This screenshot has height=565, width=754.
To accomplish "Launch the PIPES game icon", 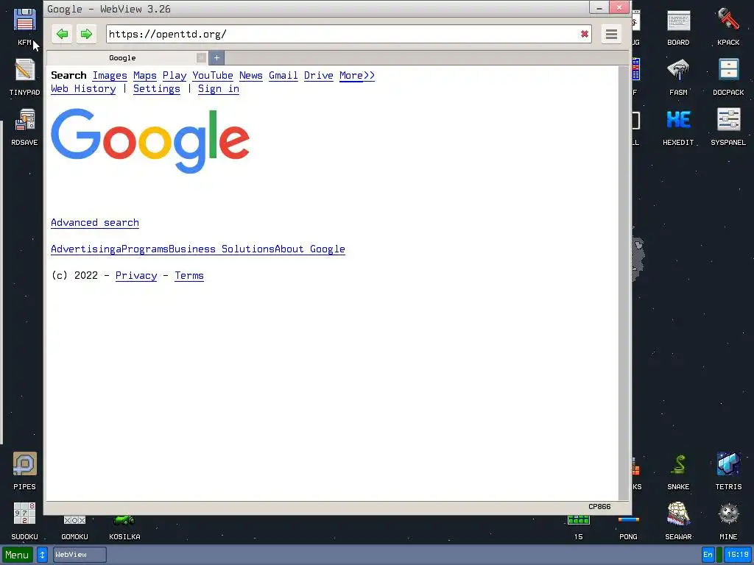I will 24,471.
